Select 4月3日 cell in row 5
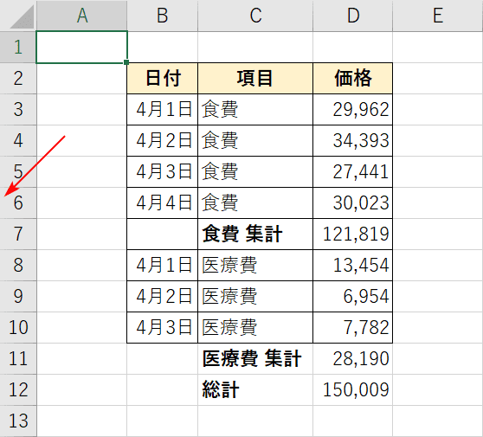 click(x=163, y=171)
